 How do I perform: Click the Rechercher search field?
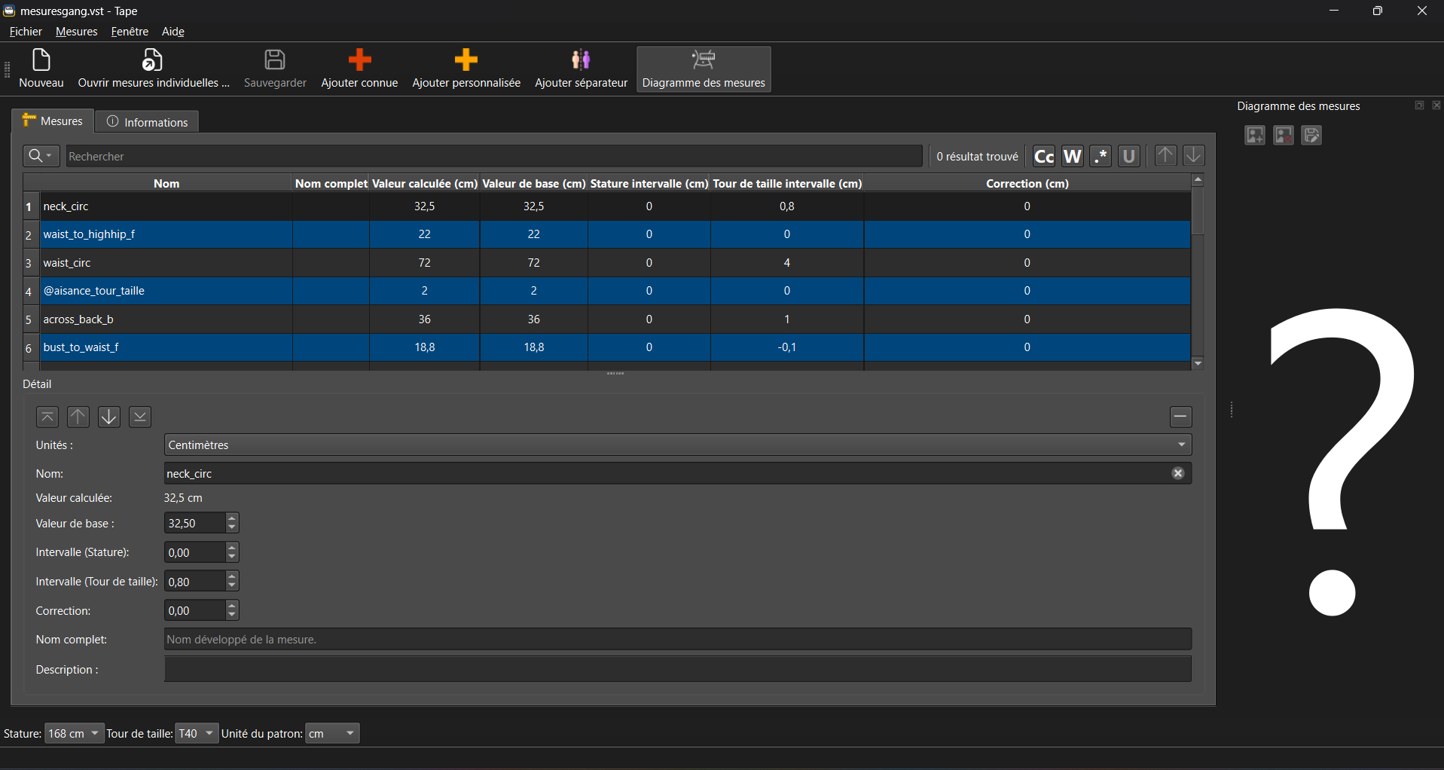[494, 156]
